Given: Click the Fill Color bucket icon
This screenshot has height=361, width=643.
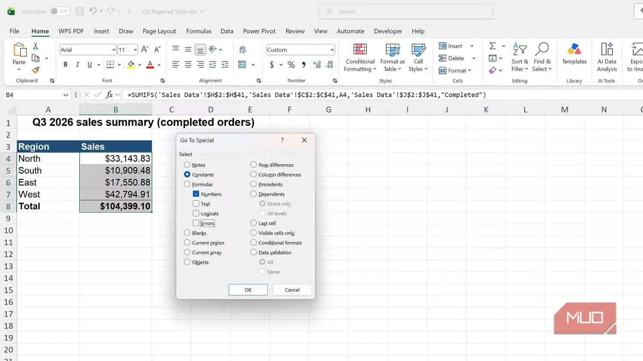Looking at the screenshot, I should 131,65.
